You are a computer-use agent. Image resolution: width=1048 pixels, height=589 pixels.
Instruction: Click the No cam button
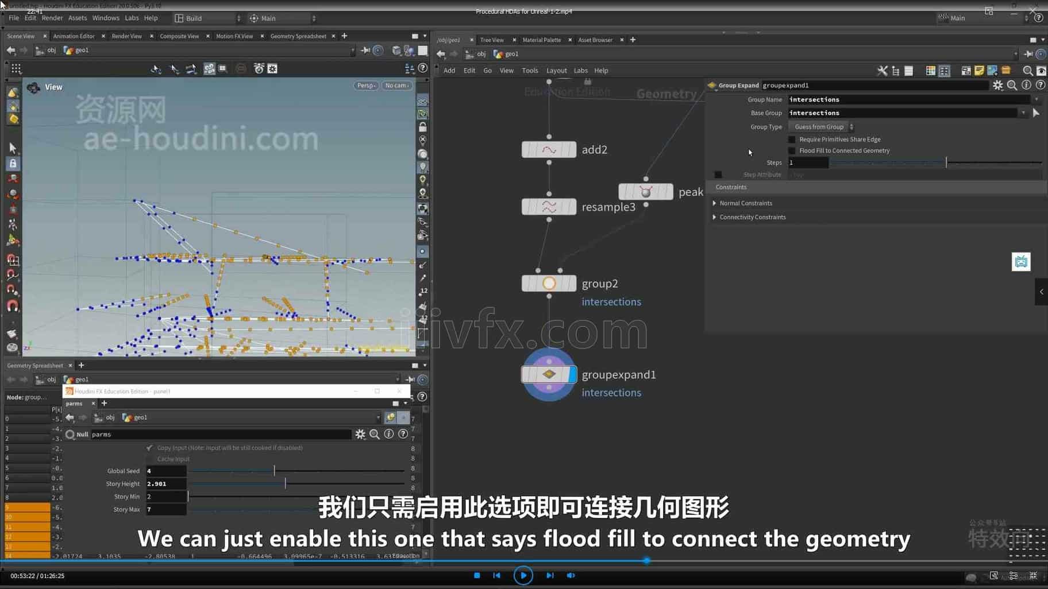pos(396,86)
